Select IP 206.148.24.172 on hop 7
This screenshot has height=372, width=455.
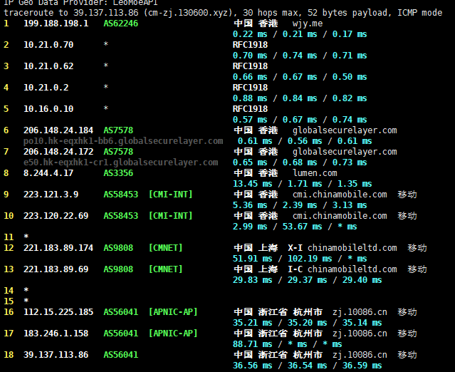pyautogui.click(x=58, y=152)
